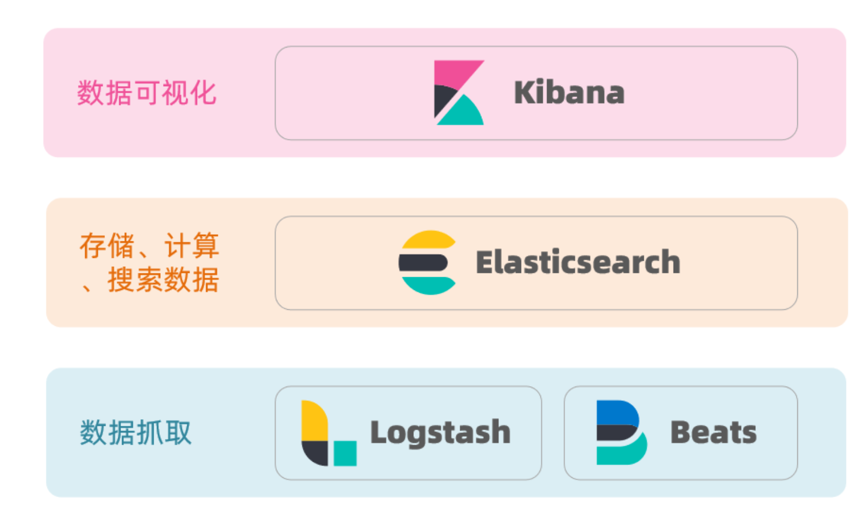Viewport: 862px width, 528px height.
Task: Click the Logstash logo icon
Action: tap(329, 433)
